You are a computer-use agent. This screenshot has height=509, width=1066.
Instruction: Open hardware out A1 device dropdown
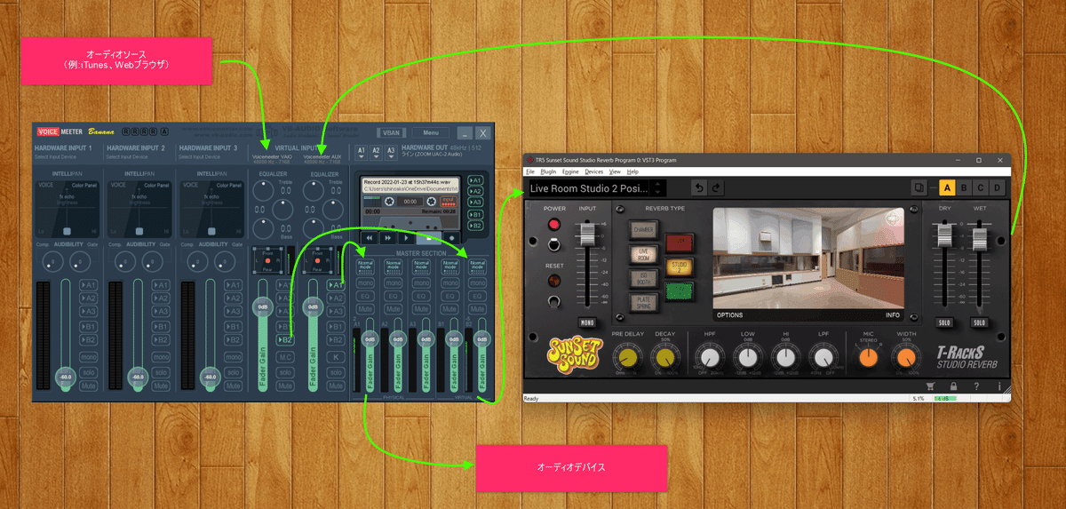pyautogui.click(x=362, y=152)
